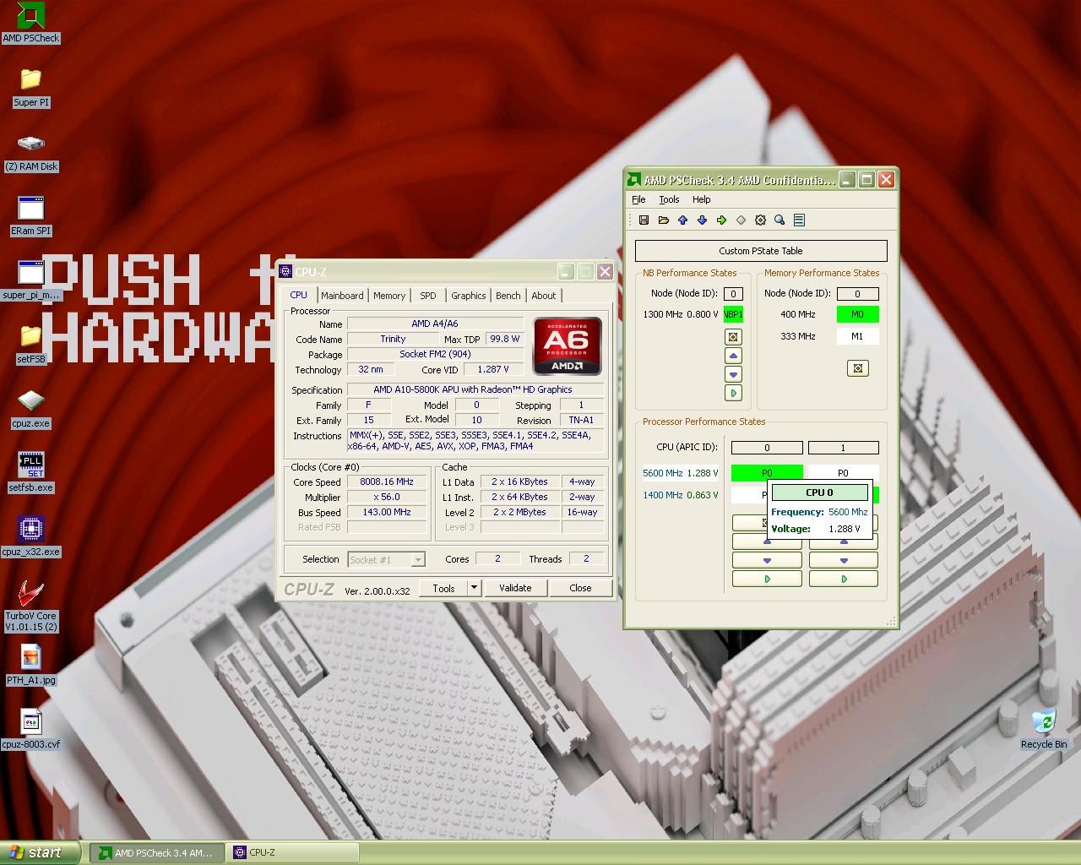Click the CPU-Z taskbar button
Screen dimensions: 1081x865
click(292, 853)
